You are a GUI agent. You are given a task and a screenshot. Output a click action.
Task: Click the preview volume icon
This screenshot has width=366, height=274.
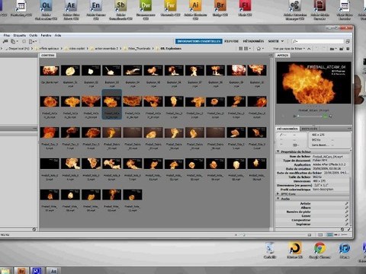tap(330, 116)
